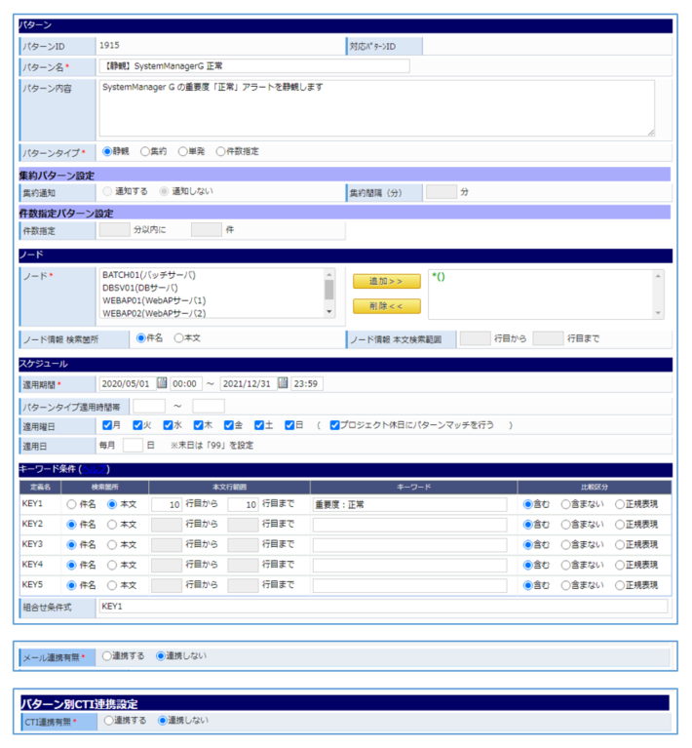This screenshot has height=748, width=692.
Task: Select 連携する for メール連携有無
Action: (108, 656)
